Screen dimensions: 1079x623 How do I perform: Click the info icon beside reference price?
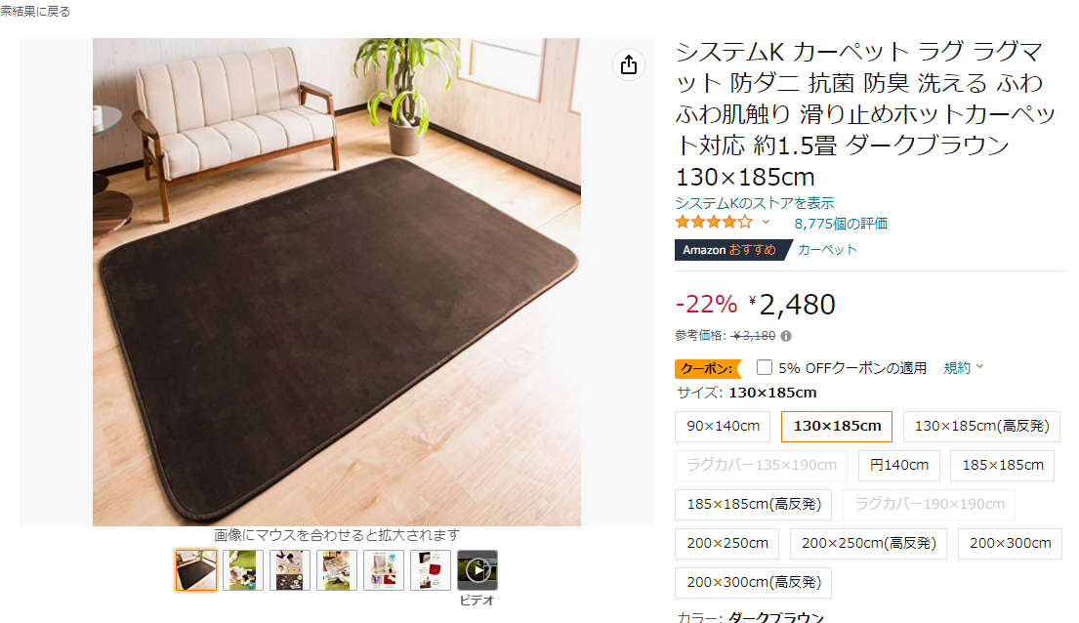(x=786, y=336)
